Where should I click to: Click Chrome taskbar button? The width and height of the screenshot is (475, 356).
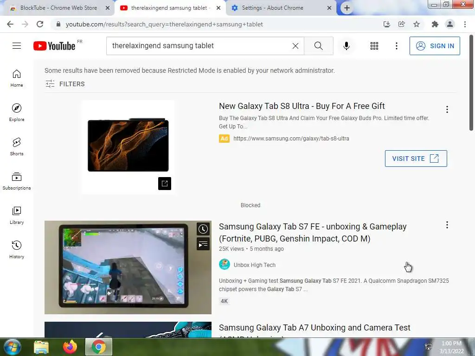[x=99, y=347]
